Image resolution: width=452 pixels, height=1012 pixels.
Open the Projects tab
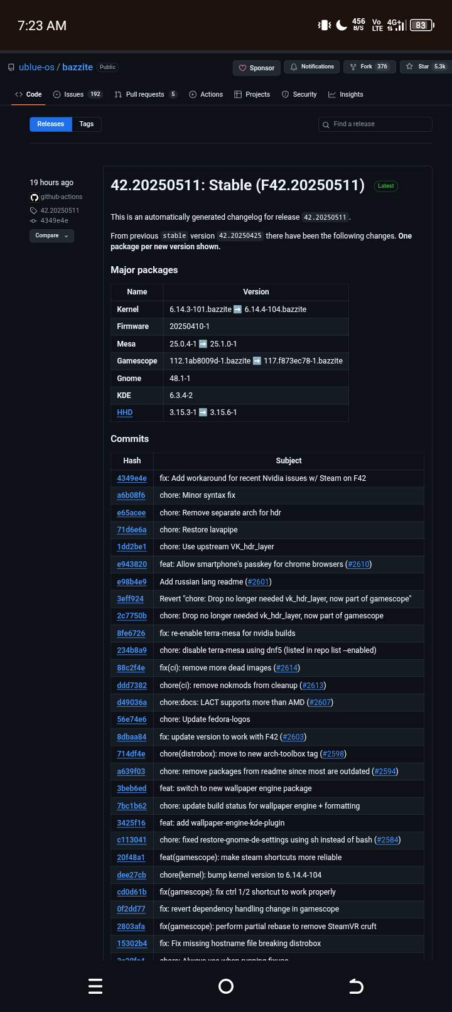252,94
